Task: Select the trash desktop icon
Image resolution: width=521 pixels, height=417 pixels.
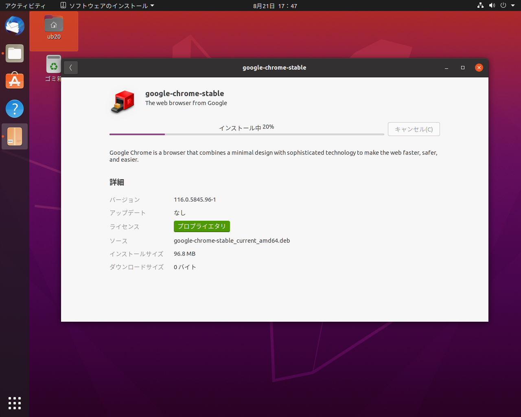Action: [53, 68]
